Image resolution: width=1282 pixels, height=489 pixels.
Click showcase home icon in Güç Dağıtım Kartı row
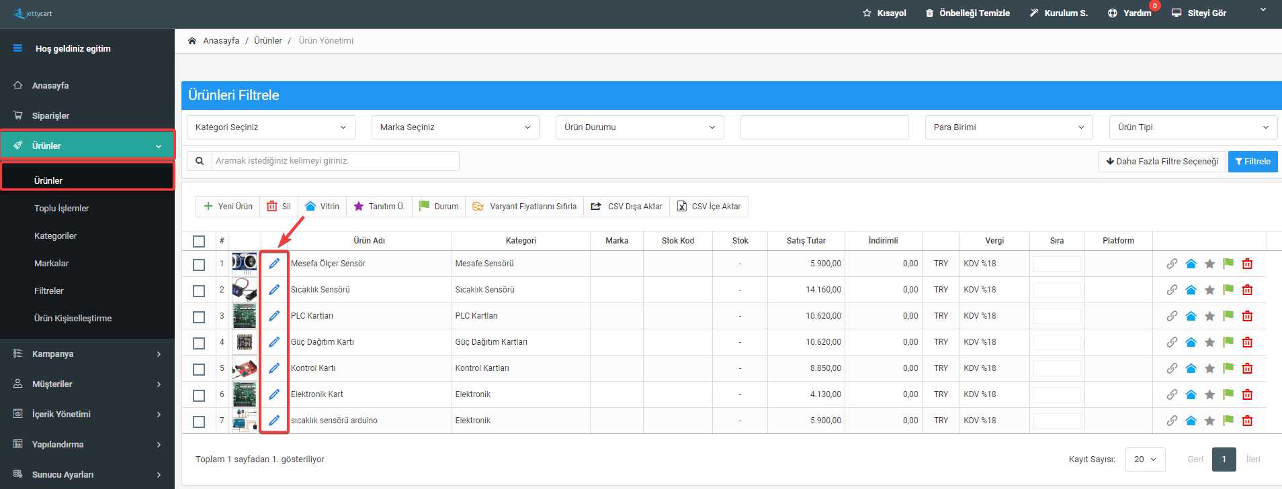(x=1191, y=342)
